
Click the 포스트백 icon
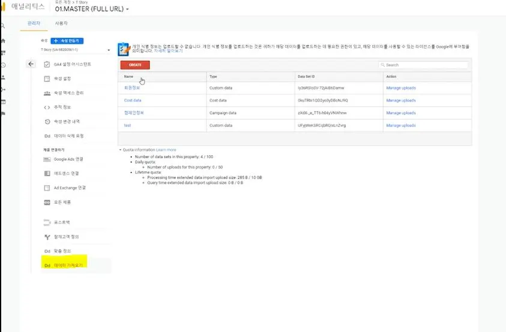coord(47,222)
